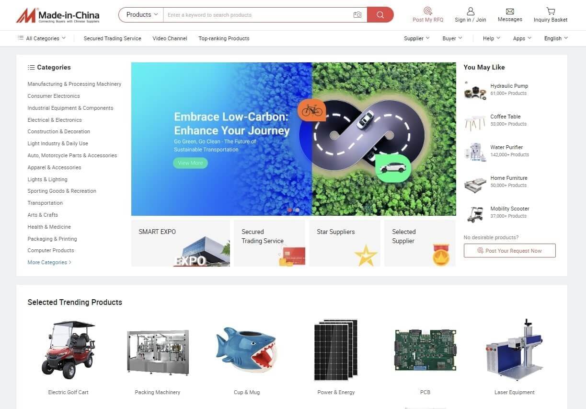Viewport: 586px width, 409px height.
Task: Open the Packing Machinery image
Action: tap(158, 352)
